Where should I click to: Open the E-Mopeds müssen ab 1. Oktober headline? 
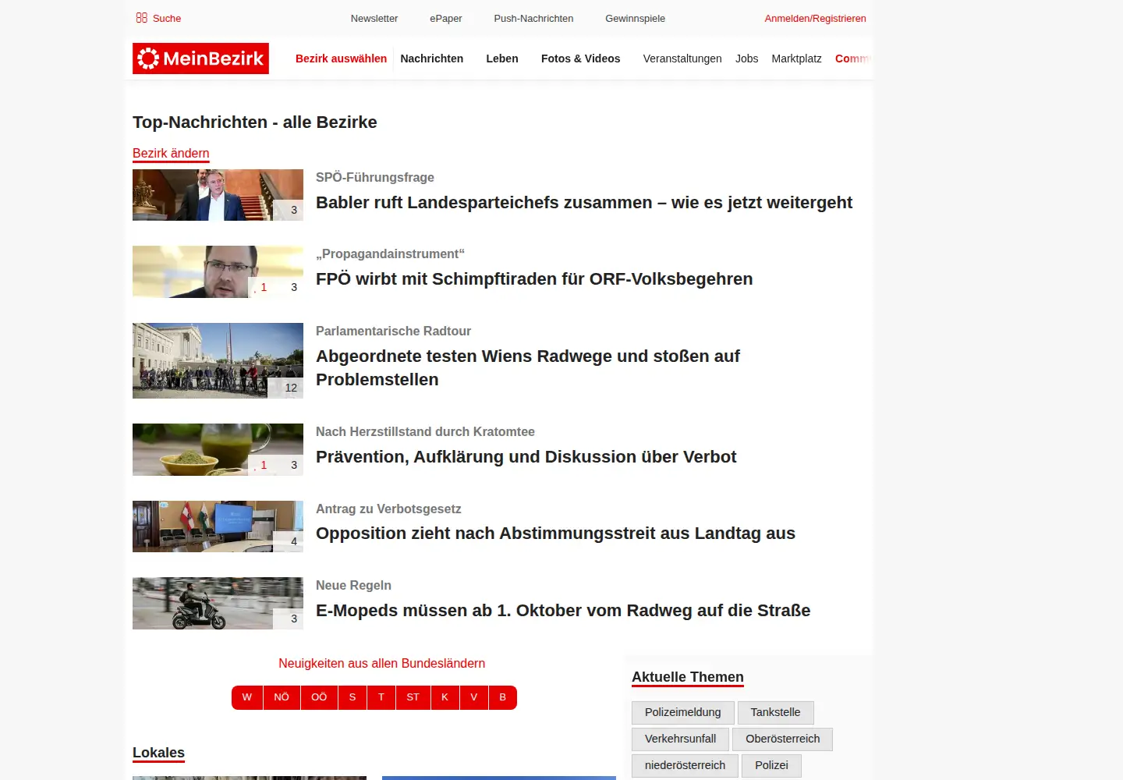563,611
